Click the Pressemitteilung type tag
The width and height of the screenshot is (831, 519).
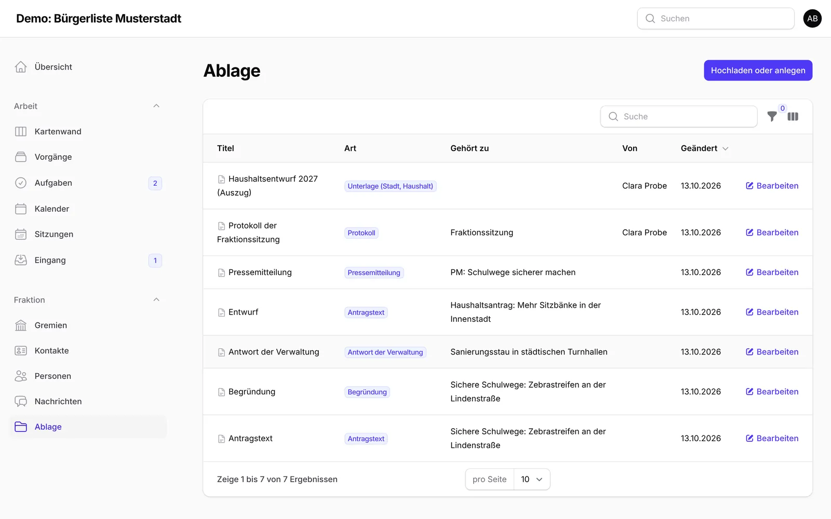(374, 273)
